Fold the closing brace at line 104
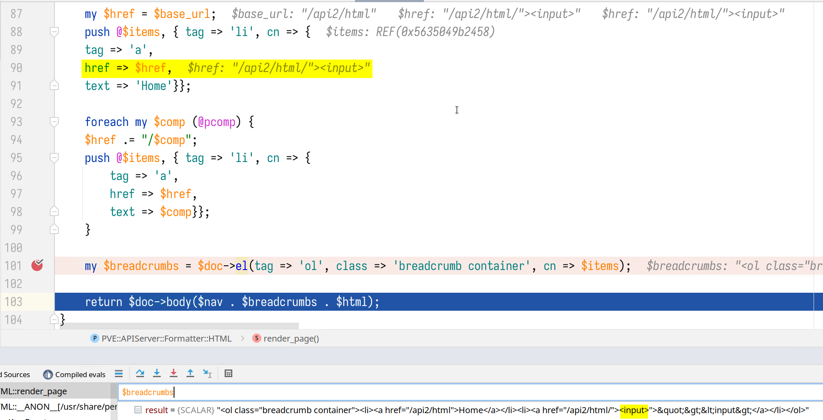823x420 pixels. 54,319
